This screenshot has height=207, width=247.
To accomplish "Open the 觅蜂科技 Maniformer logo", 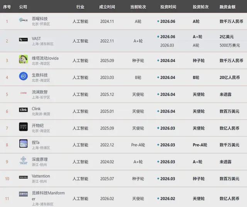I will click(x=23, y=194).
